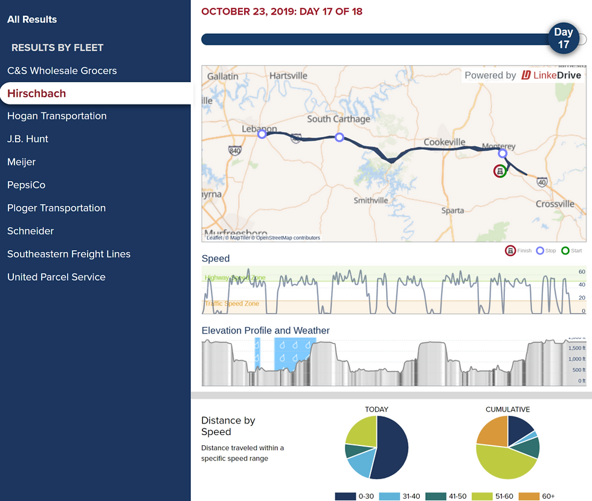Image resolution: width=592 pixels, height=501 pixels.
Task: Open Hogan Transportation results
Action: (57, 116)
